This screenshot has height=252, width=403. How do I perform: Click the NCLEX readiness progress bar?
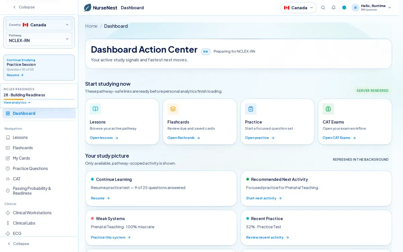39,99
